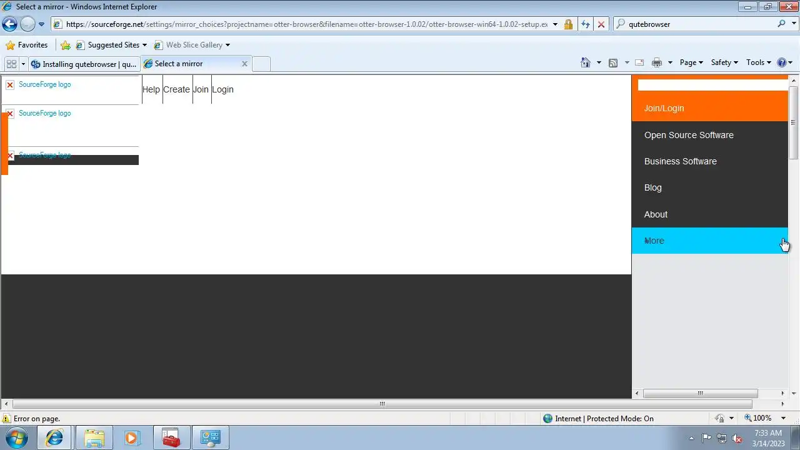Open Windows Media Player taskbar icon

pos(132,438)
